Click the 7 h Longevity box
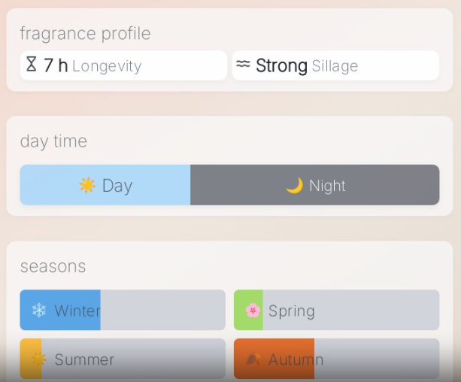The width and height of the screenshot is (461, 382). [x=123, y=65]
